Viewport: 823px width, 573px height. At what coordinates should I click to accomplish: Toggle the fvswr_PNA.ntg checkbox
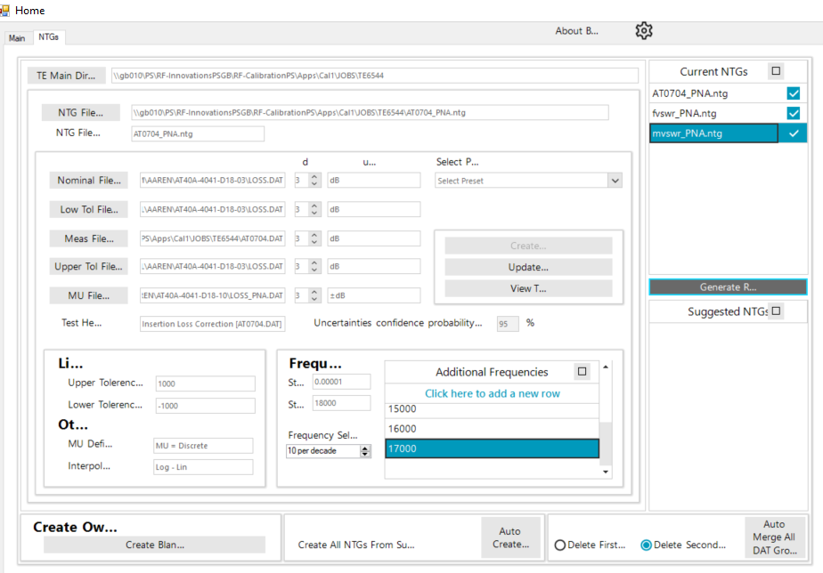[x=793, y=113]
